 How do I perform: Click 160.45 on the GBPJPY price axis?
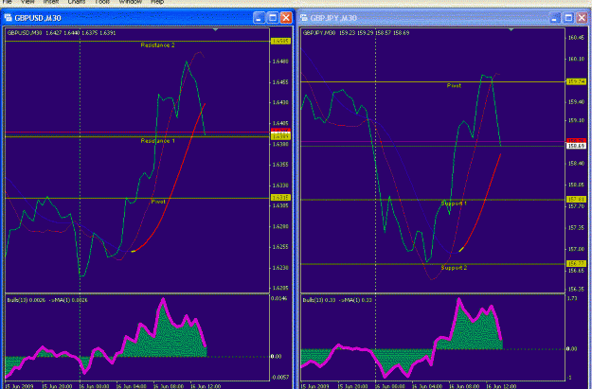click(576, 37)
